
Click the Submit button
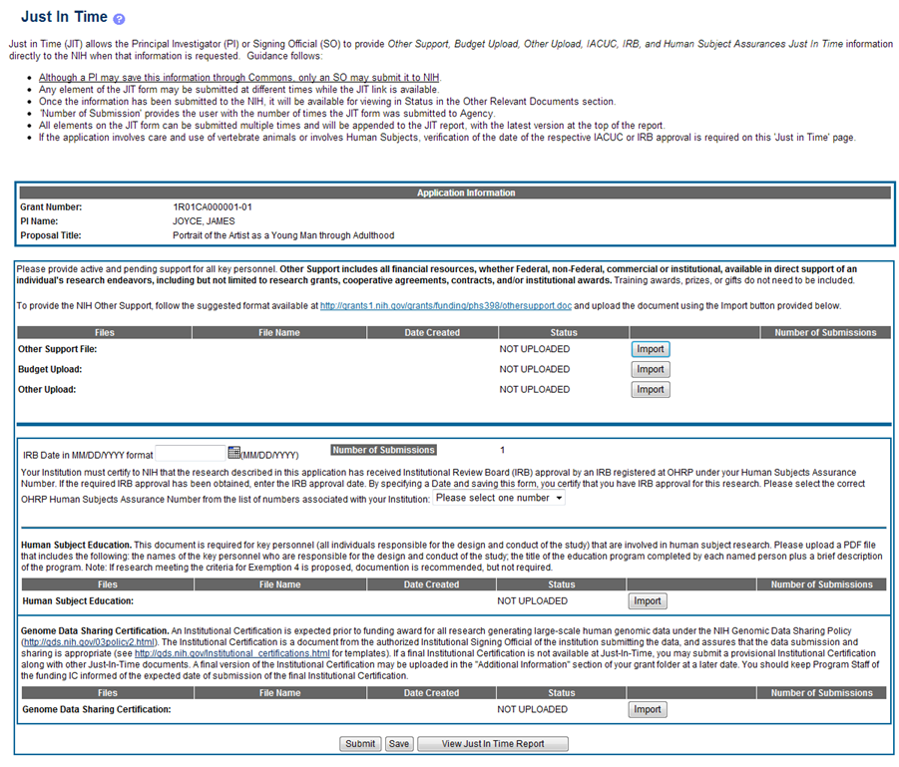pos(359,743)
